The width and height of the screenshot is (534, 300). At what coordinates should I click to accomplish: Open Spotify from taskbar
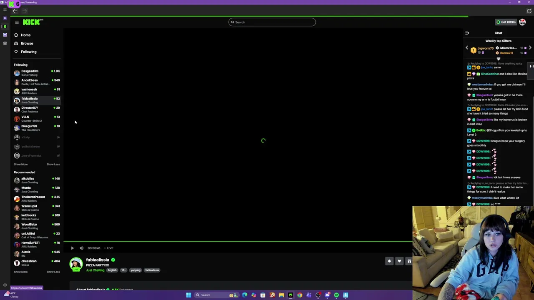pyautogui.click(x=336, y=295)
